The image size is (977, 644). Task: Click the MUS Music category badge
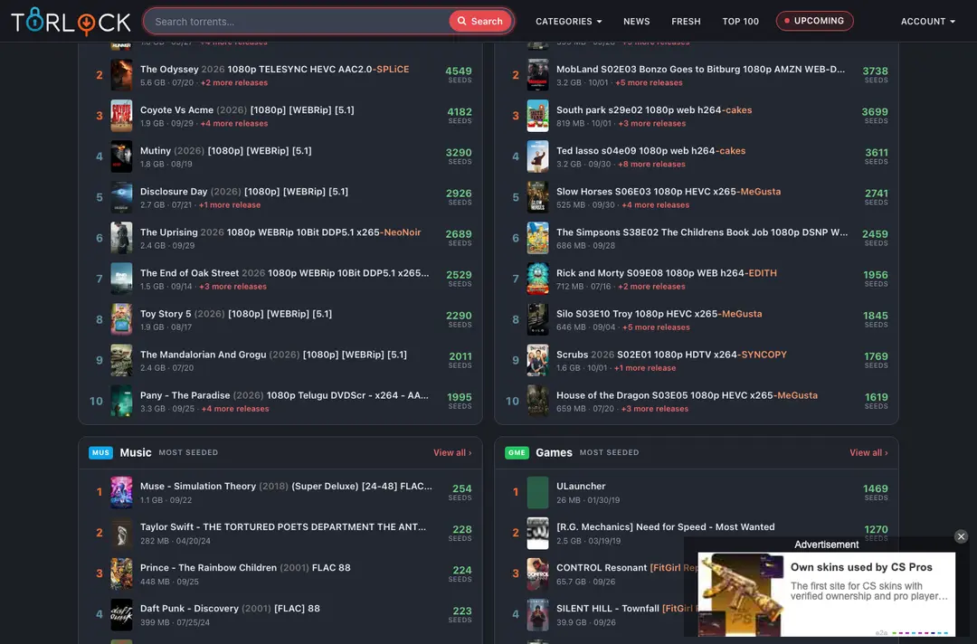100,453
